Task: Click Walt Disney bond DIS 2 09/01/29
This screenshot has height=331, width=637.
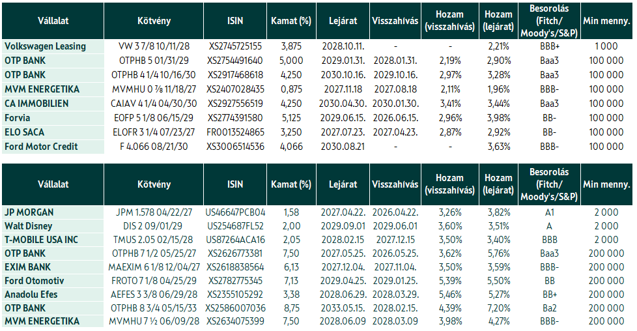Action: click(x=154, y=226)
